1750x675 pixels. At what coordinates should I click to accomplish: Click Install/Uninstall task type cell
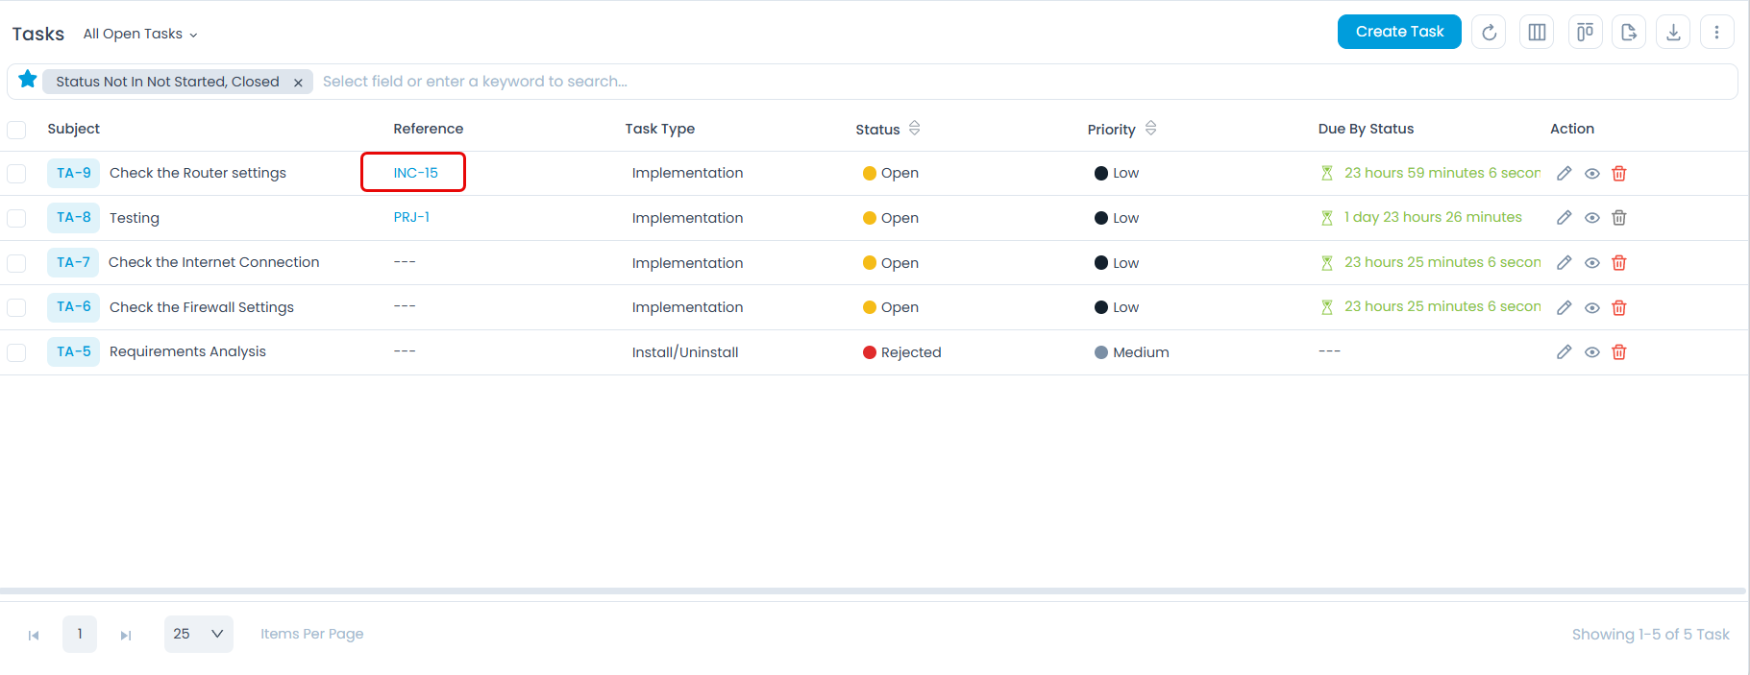[685, 352]
